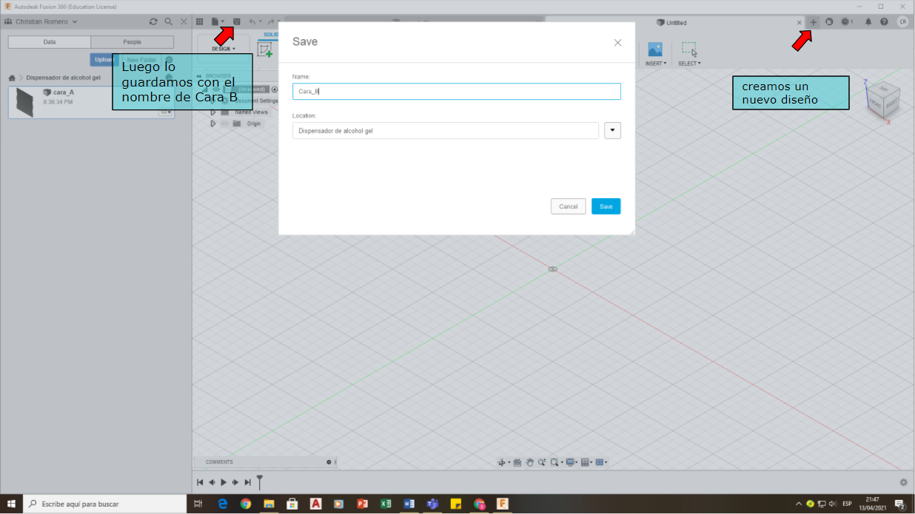Click the Data Panel home icon
Viewport: 915px width, 514px height.
tap(12, 77)
